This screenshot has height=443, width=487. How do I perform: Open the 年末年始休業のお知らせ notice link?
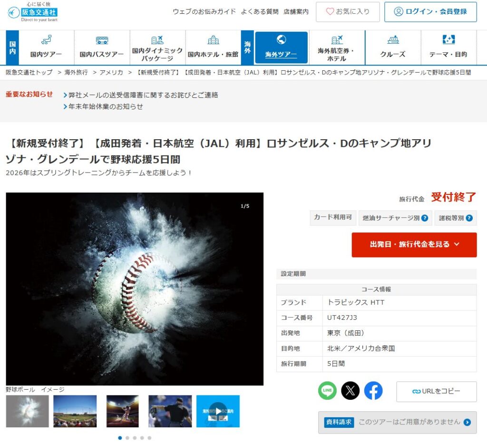[x=105, y=106]
